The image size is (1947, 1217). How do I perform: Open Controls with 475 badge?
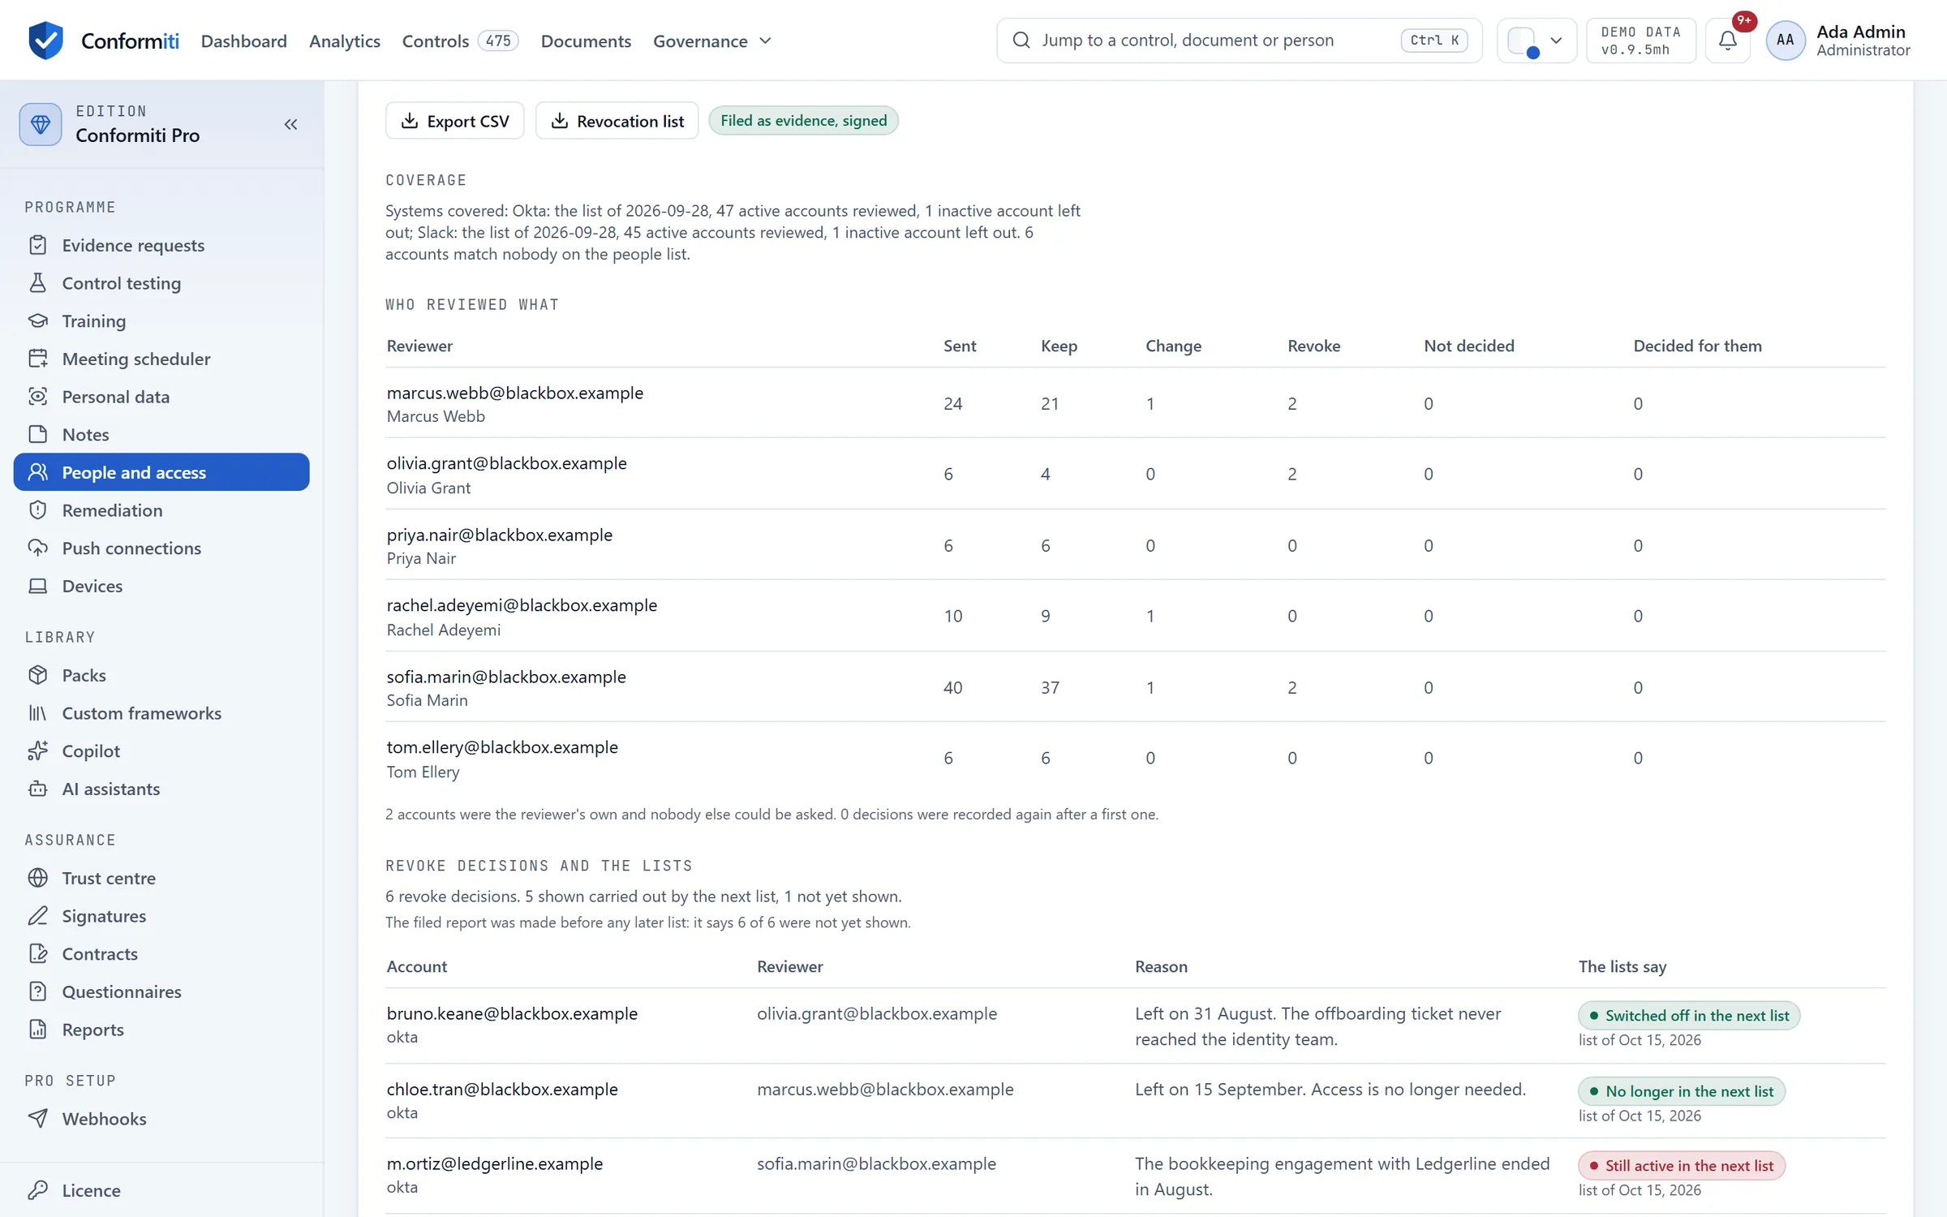(460, 41)
